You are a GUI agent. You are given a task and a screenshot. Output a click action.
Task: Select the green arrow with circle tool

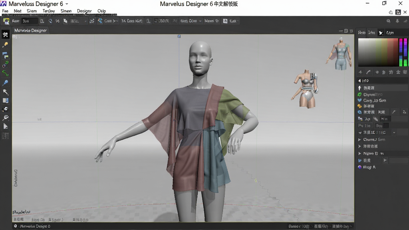(5, 64)
